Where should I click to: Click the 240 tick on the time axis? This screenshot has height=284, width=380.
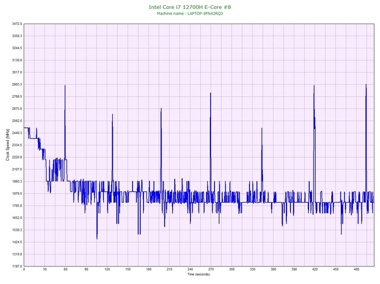pos(190,269)
